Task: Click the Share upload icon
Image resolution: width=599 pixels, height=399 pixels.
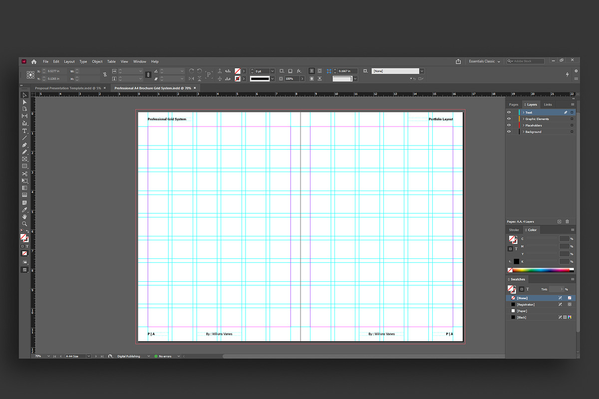Action: (458, 61)
